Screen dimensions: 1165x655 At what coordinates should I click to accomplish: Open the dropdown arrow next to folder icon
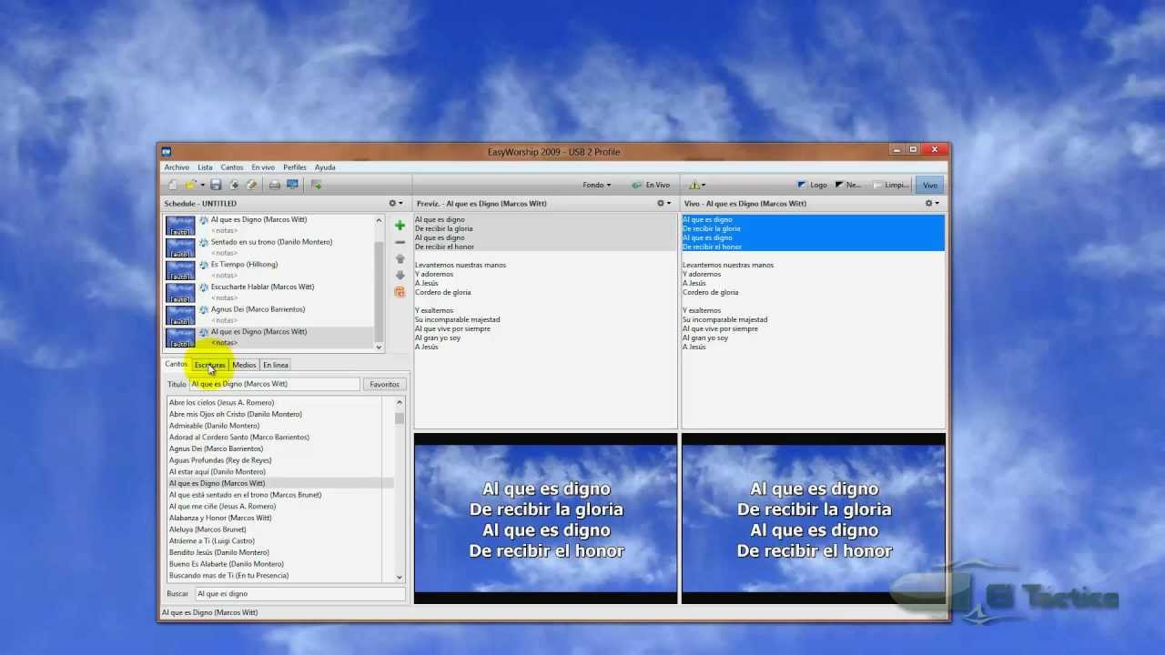tap(201, 185)
